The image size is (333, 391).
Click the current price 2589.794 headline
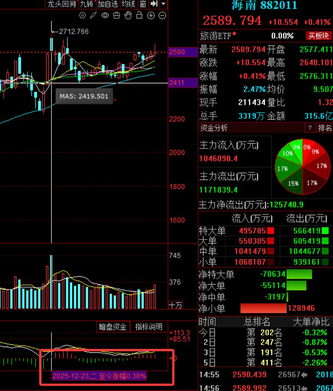pyautogui.click(x=232, y=21)
